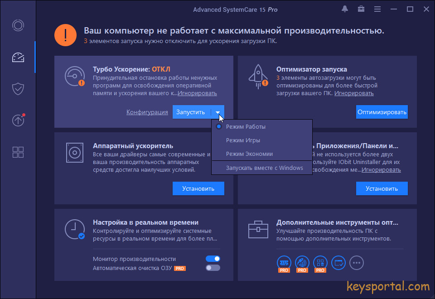The width and height of the screenshot is (435, 299).
Task: Show more tools via three-dots button
Action: (357, 262)
